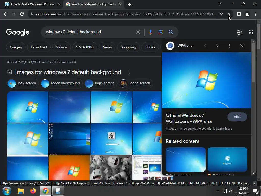Go to next image in preview panel

click(217, 46)
